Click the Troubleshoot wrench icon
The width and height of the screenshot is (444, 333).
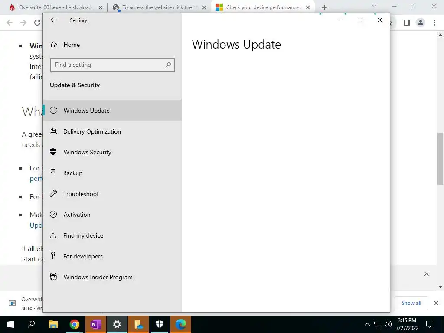[53, 193]
